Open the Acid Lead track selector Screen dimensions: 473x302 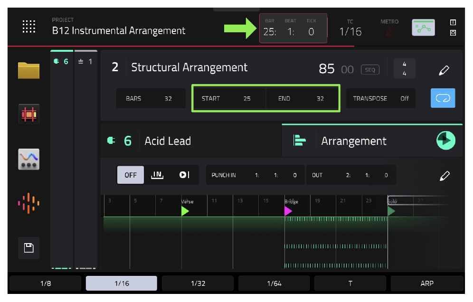pos(168,141)
